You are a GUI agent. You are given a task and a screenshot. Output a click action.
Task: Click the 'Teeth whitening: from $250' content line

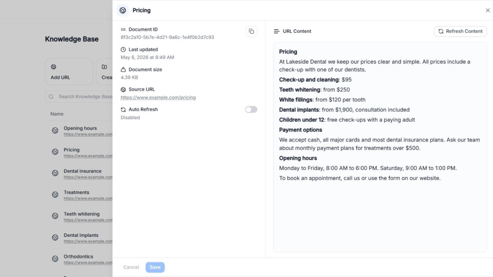pyautogui.click(x=314, y=90)
